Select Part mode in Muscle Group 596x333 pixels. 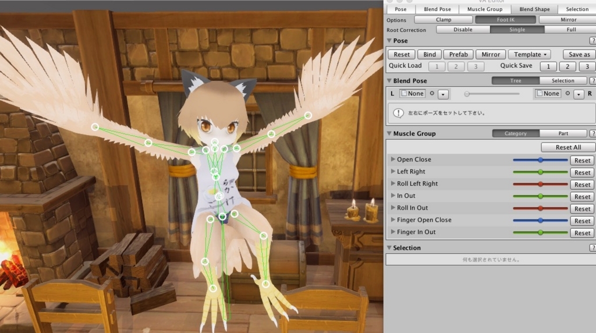tap(563, 133)
